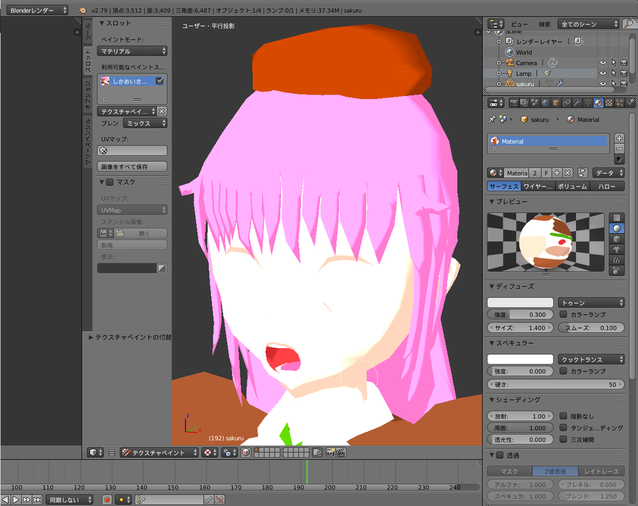Enable the 陰影なし shading checkbox
Viewport: 638px width, 506px height.
point(563,416)
